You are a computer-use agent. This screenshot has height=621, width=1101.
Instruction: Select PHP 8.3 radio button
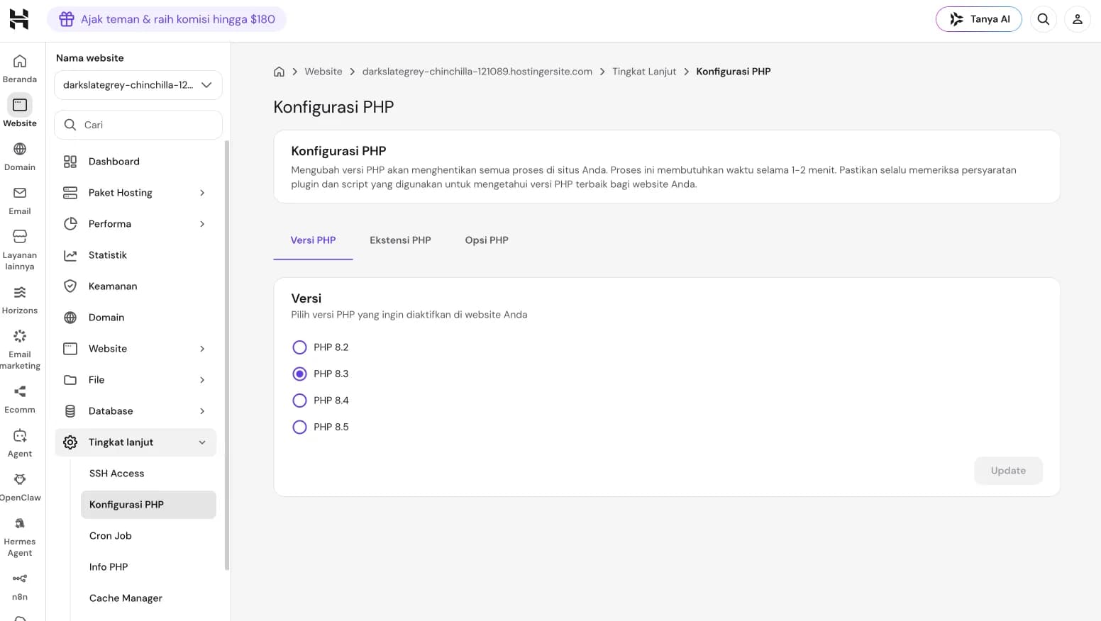[299, 374]
